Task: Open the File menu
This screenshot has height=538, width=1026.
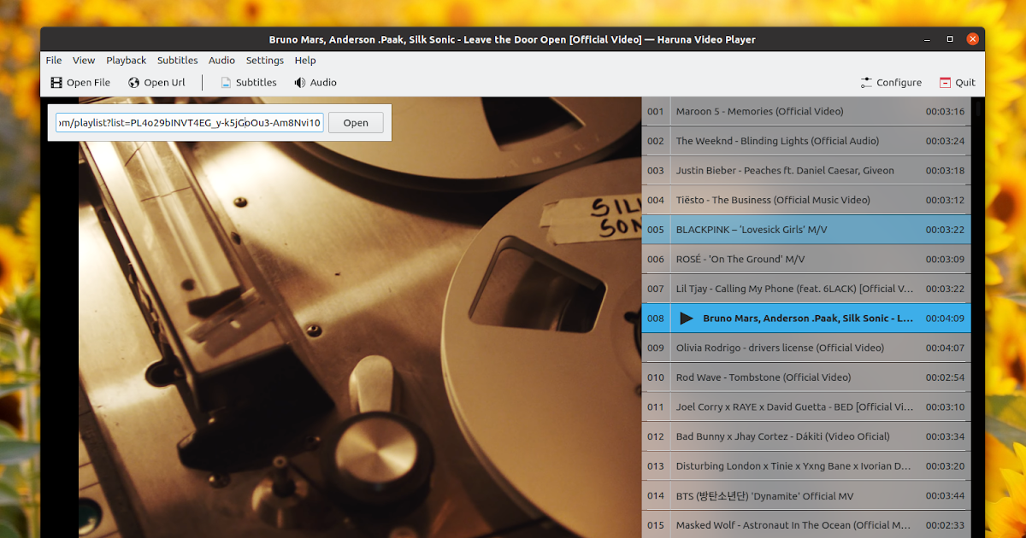Action: pos(53,60)
